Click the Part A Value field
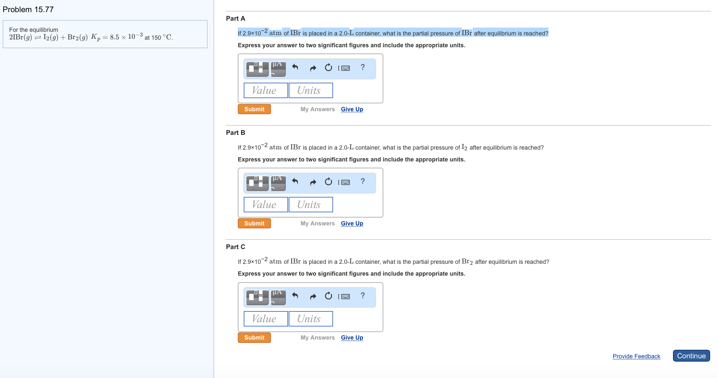 pyautogui.click(x=266, y=90)
